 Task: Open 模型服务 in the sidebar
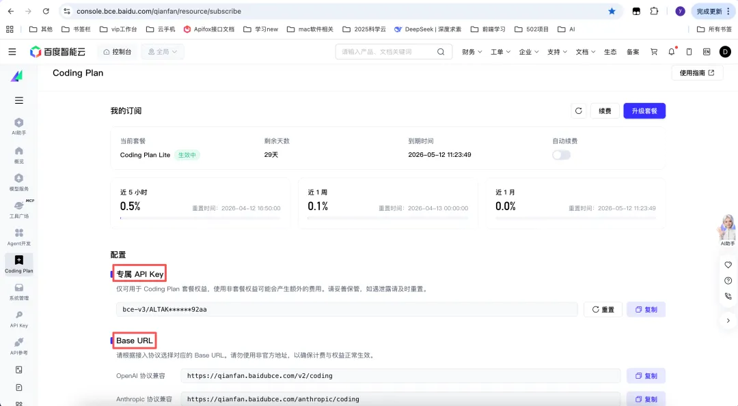coord(19,182)
